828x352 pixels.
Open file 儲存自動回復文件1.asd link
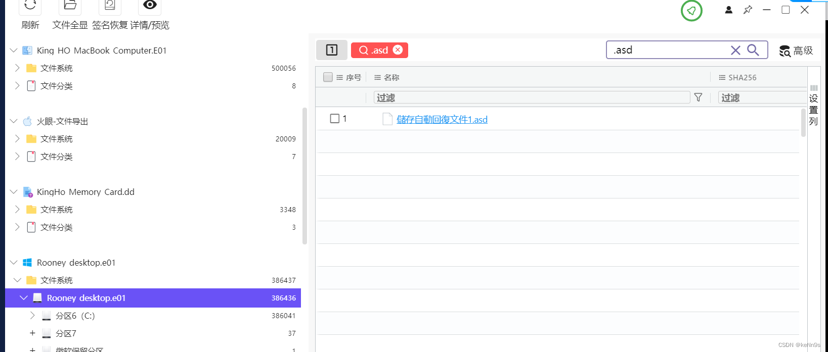pos(442,119)
